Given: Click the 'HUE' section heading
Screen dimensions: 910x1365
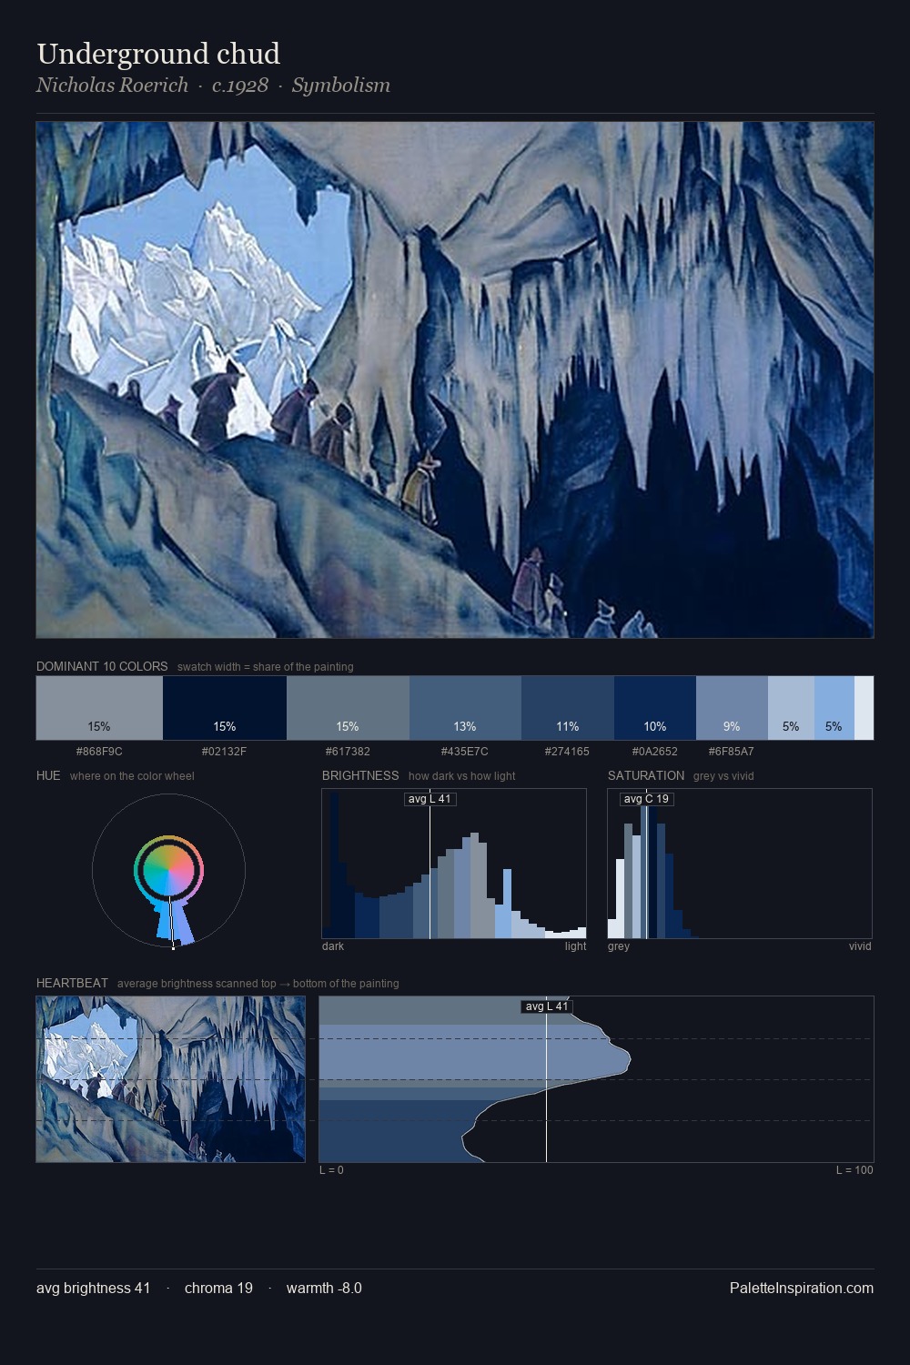Looking at the screenshot, I should 48,776.
